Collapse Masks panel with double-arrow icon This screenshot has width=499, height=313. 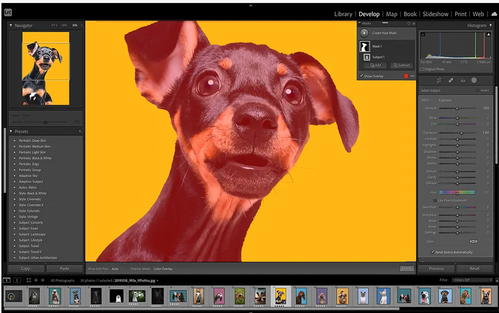tap(414, 23)
